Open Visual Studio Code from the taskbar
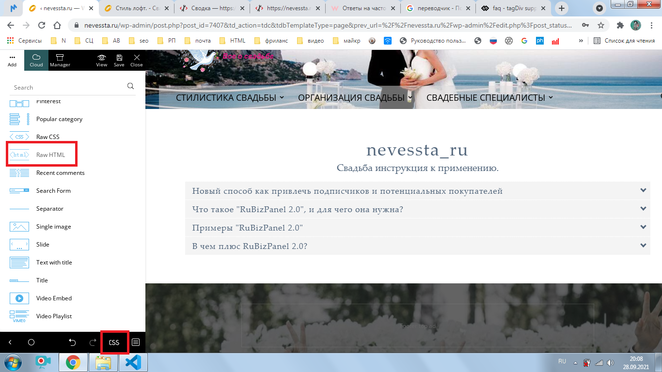 point(133,362)
